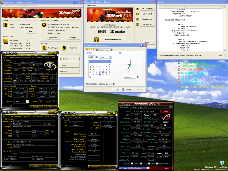This screenshot has height=171, width=228.
Task: Click the Republic of Gamers logo in GPU-Z
Action: [166, 118]
